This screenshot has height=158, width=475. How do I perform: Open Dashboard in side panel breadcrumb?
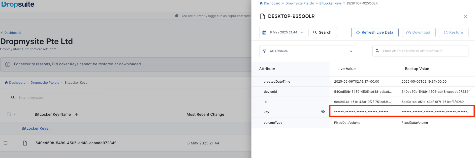pyautogui.click(x=272, y=3)
